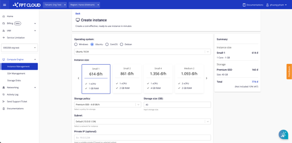Collapse the Compute Engine section
Screen dimensions: 292x143
tap(35, 60)
